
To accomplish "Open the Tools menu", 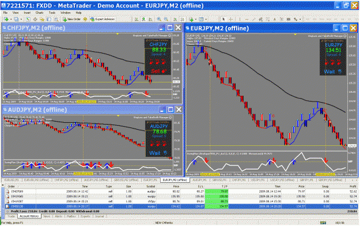I will pos(52,13).
